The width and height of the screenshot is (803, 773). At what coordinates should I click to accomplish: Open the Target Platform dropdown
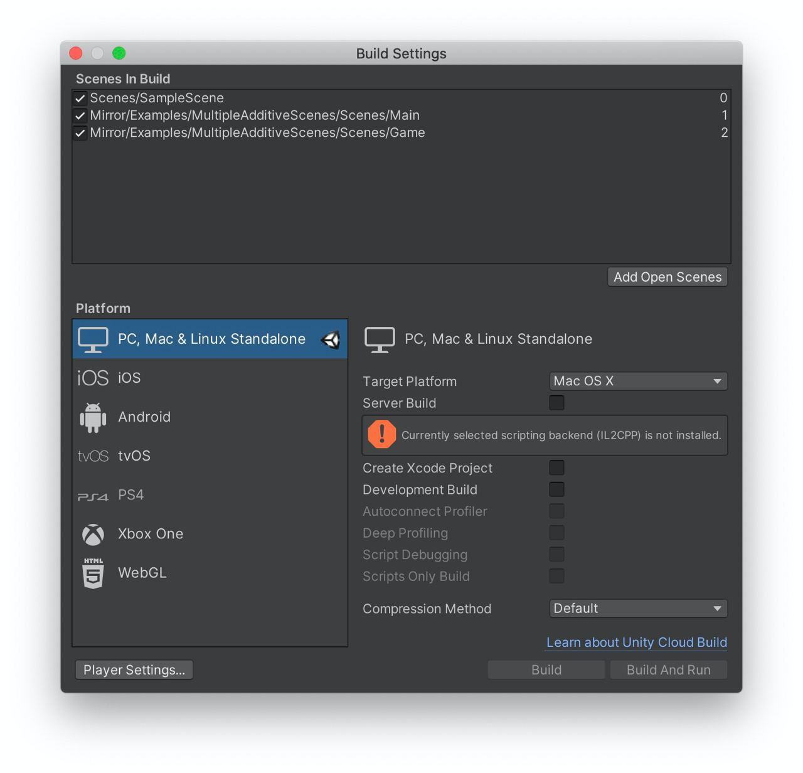point(638,381)
